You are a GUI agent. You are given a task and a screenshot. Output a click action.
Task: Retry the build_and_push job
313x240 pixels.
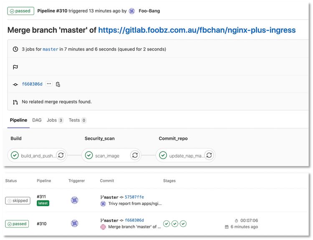(x=61, y=155)
